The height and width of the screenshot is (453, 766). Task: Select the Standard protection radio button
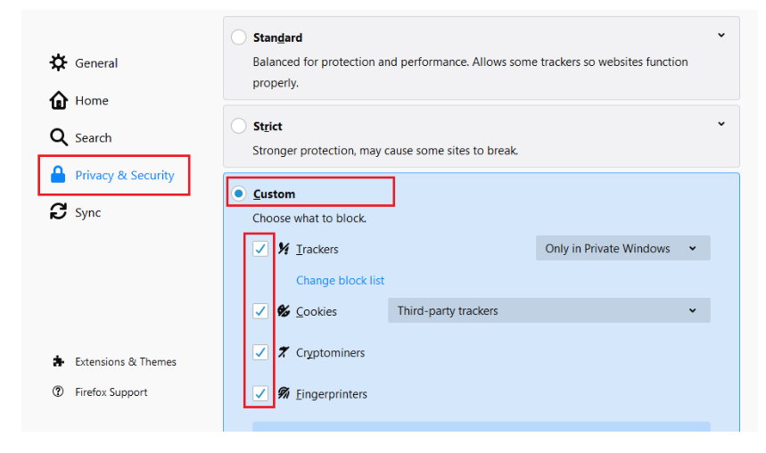(238, 37)
